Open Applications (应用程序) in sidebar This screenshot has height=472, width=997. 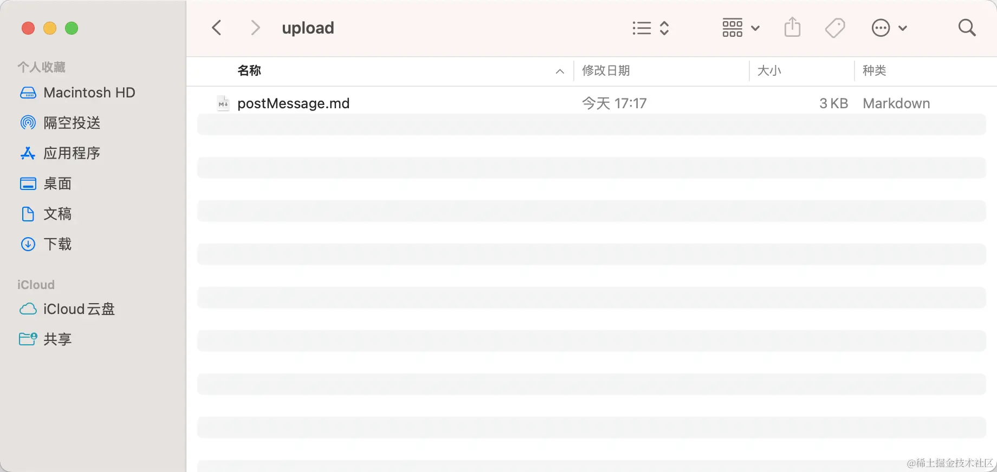(72, 153)
